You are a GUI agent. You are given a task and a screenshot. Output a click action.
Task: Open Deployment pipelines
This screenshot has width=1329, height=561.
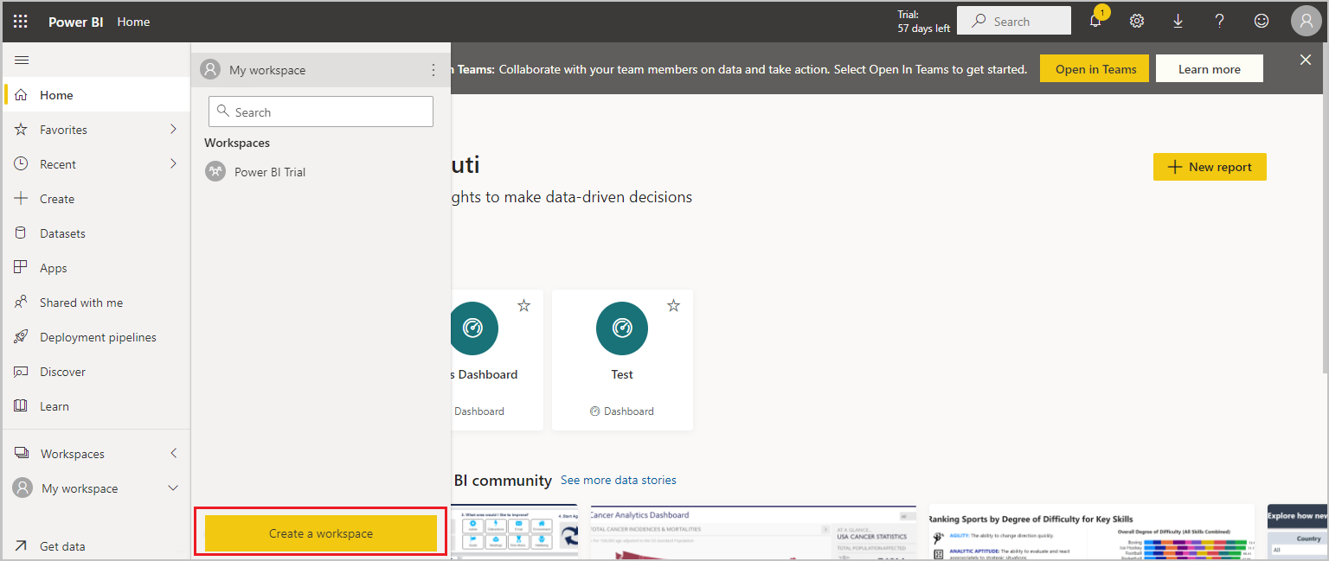[x=95, y=337]
